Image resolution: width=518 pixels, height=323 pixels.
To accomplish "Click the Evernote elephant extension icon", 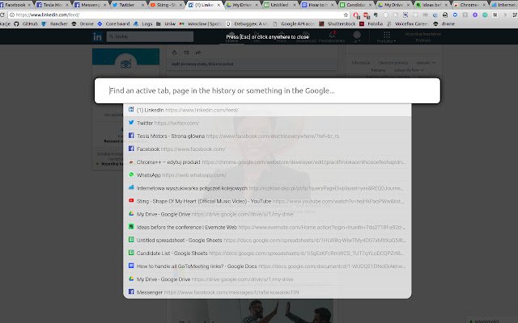I will click(376, 15).
